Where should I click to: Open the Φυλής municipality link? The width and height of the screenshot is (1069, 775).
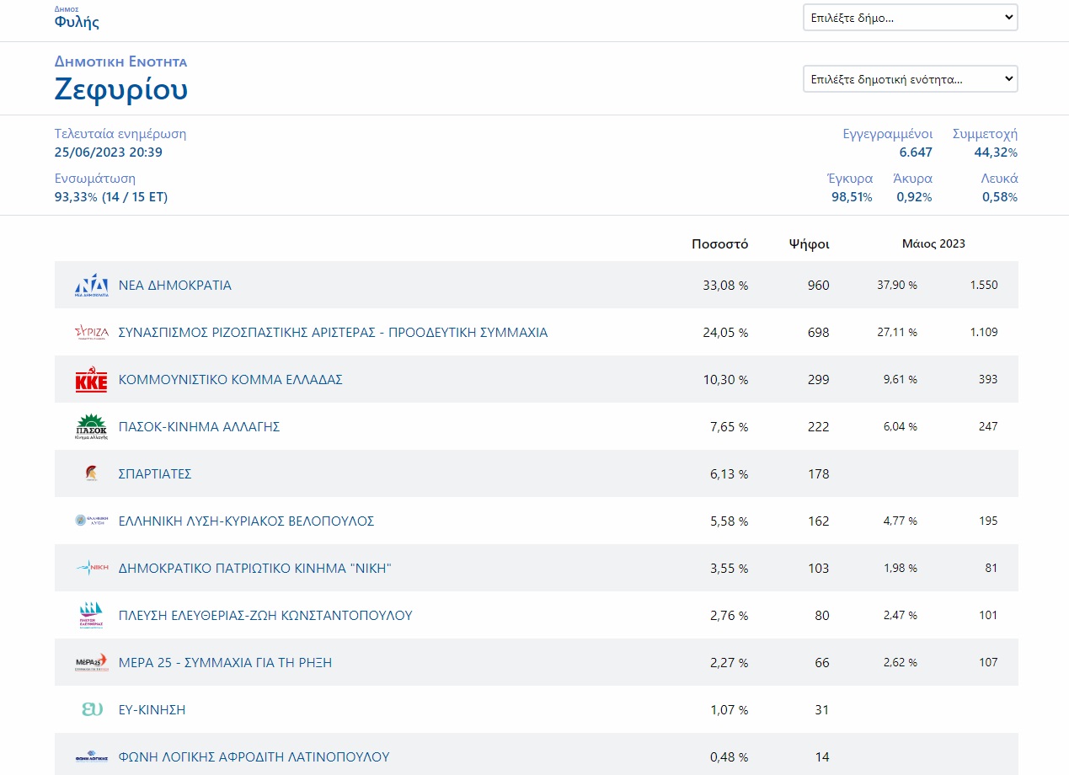[x=77, y=22]
